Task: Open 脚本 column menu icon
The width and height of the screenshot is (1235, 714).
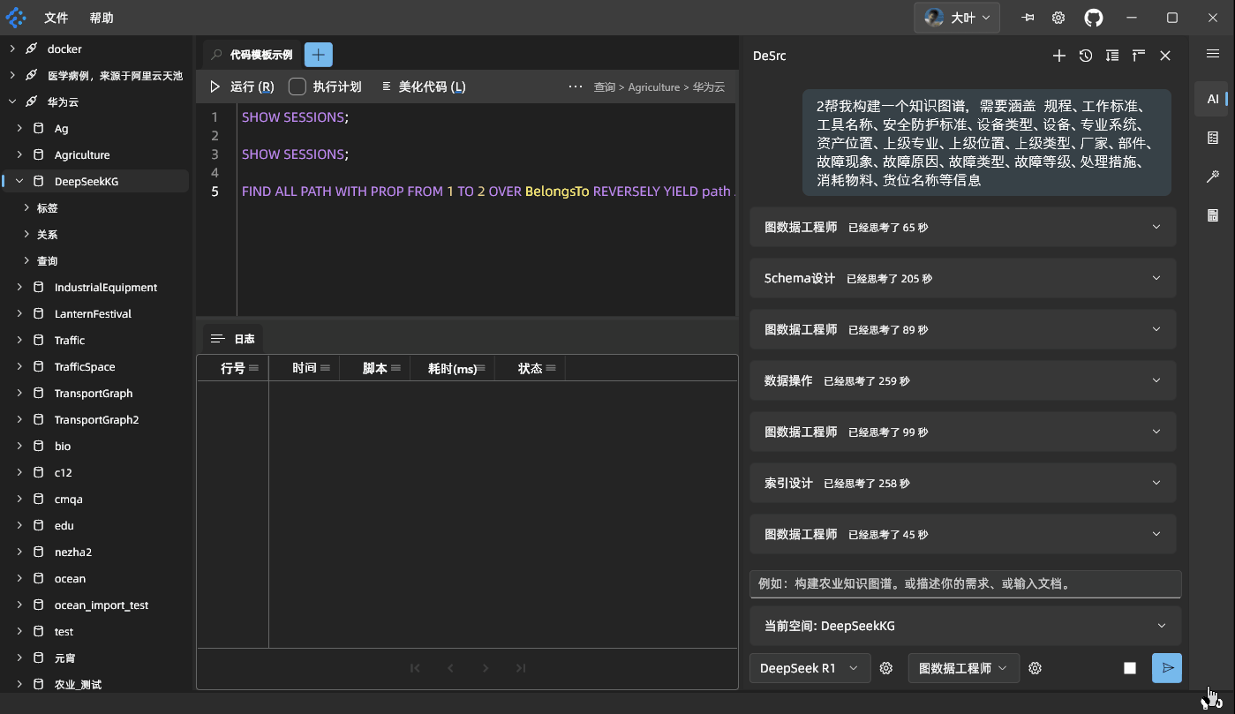Action: [x=395, y=368]
